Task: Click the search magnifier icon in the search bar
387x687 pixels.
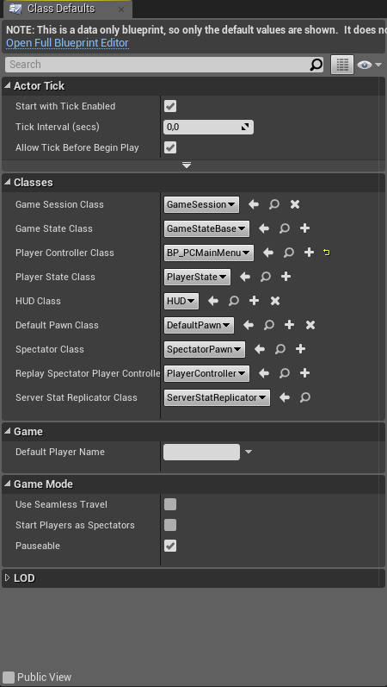Action: [x=316, y=65]
